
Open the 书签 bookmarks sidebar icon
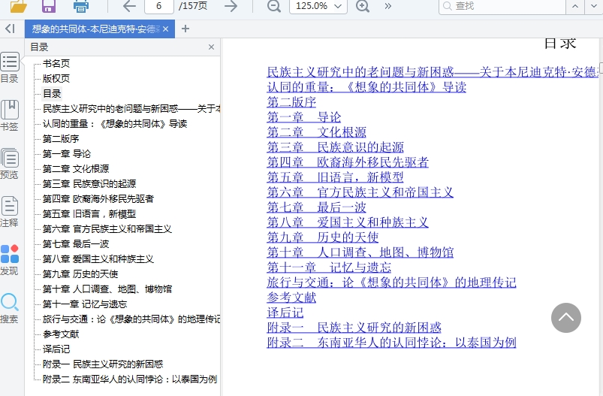click(x=10, y=116)
